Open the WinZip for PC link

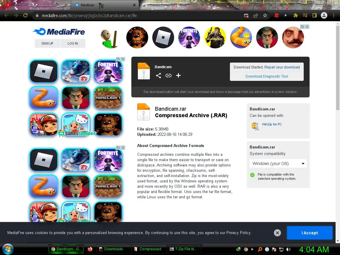point(272,124)
